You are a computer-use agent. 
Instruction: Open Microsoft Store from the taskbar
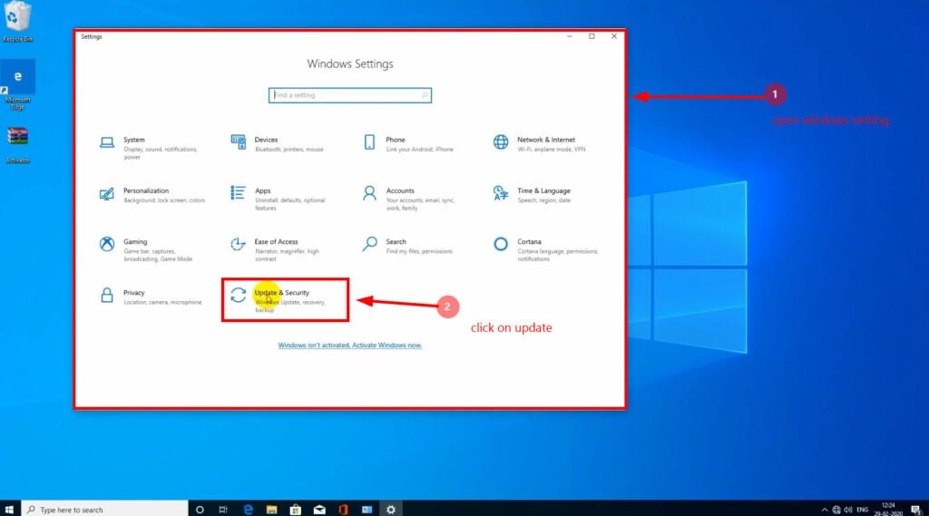[295, 510]
